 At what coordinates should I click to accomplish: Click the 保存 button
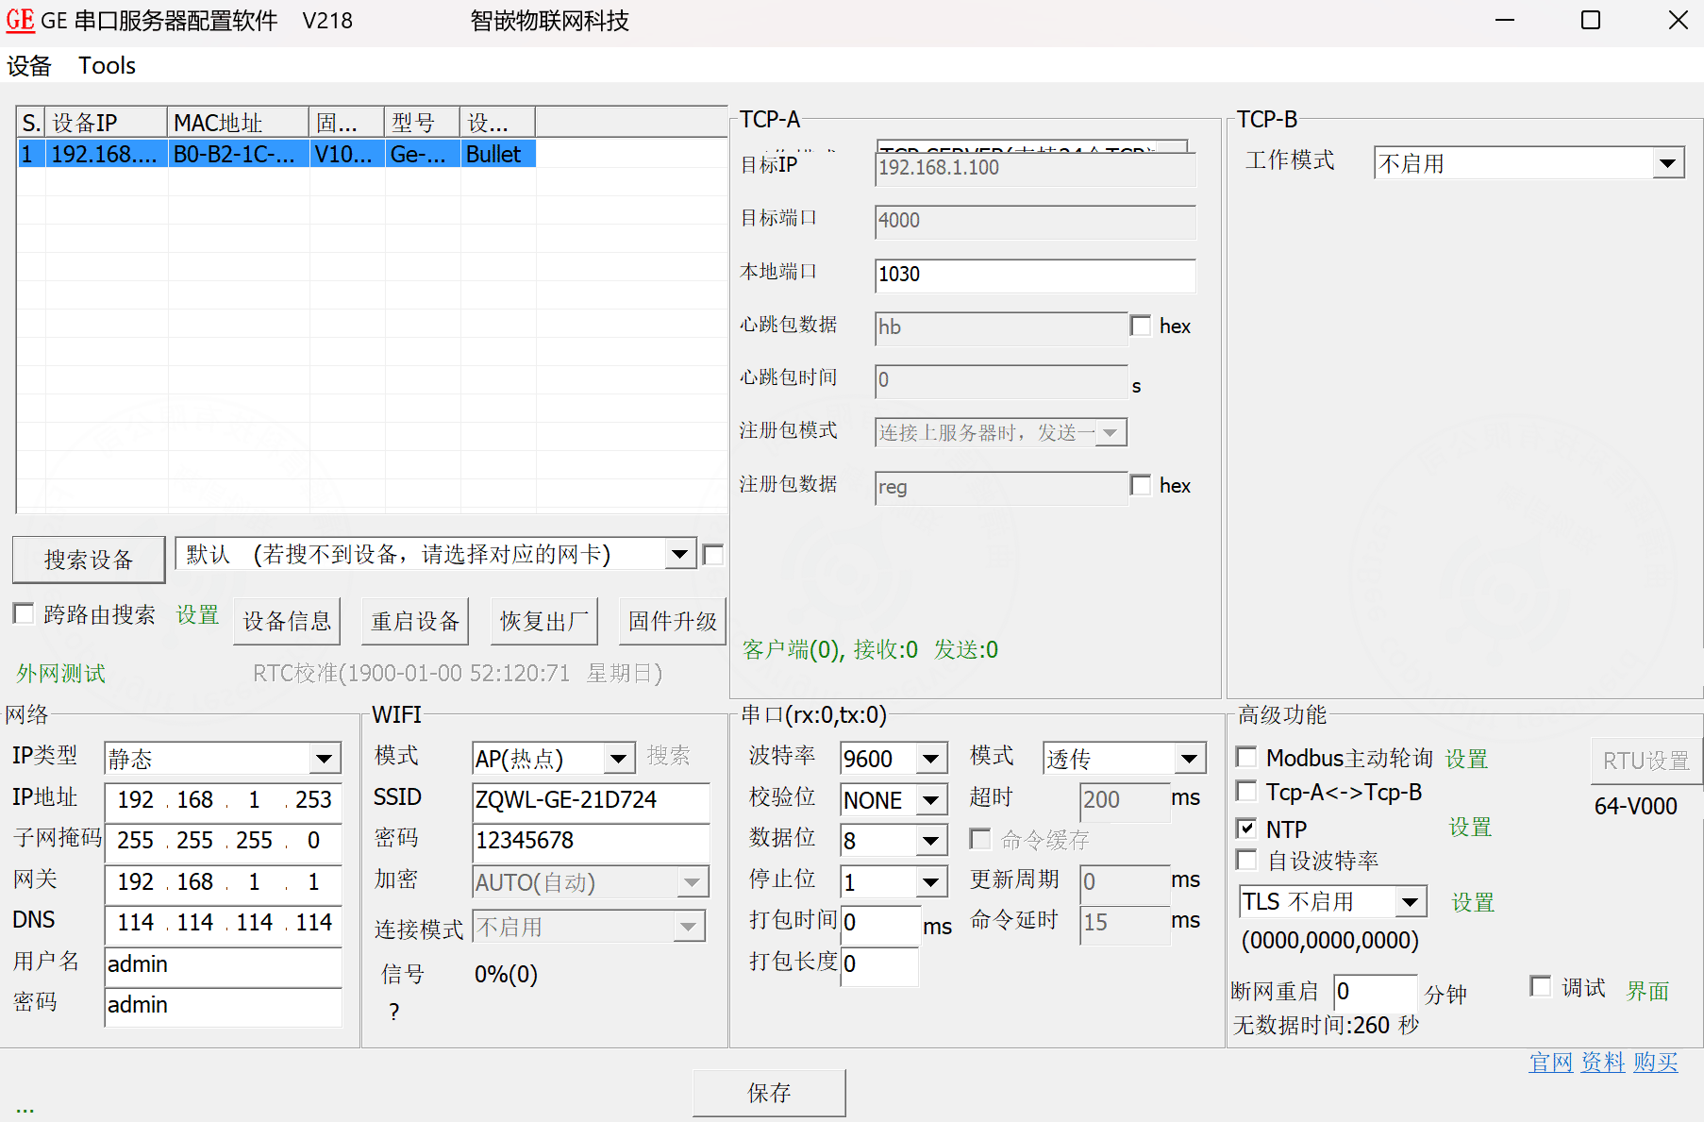[768, 1092]
